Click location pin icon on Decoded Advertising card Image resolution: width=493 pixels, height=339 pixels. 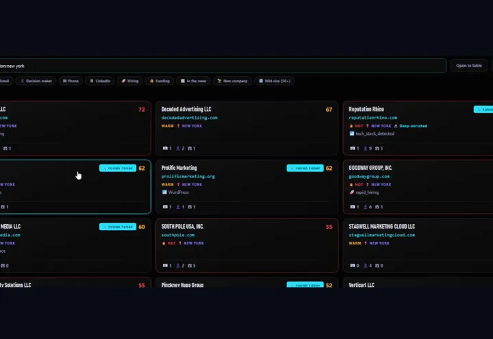click(178, 126)
